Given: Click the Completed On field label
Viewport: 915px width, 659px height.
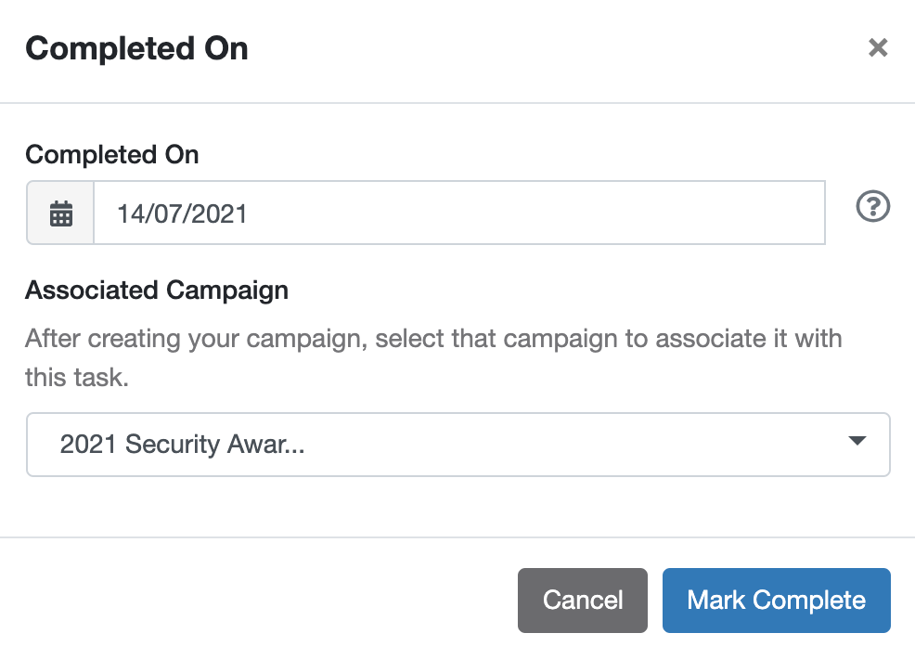Looking at the screenshot, I should pyautogui.click(x=112, y=155).
